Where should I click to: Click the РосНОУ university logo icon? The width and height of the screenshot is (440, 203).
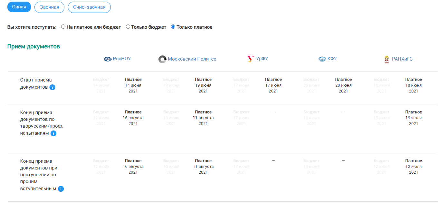tap(107, 59)
